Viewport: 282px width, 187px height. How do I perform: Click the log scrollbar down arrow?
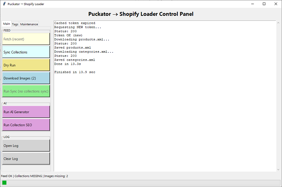tap(278, 169)
